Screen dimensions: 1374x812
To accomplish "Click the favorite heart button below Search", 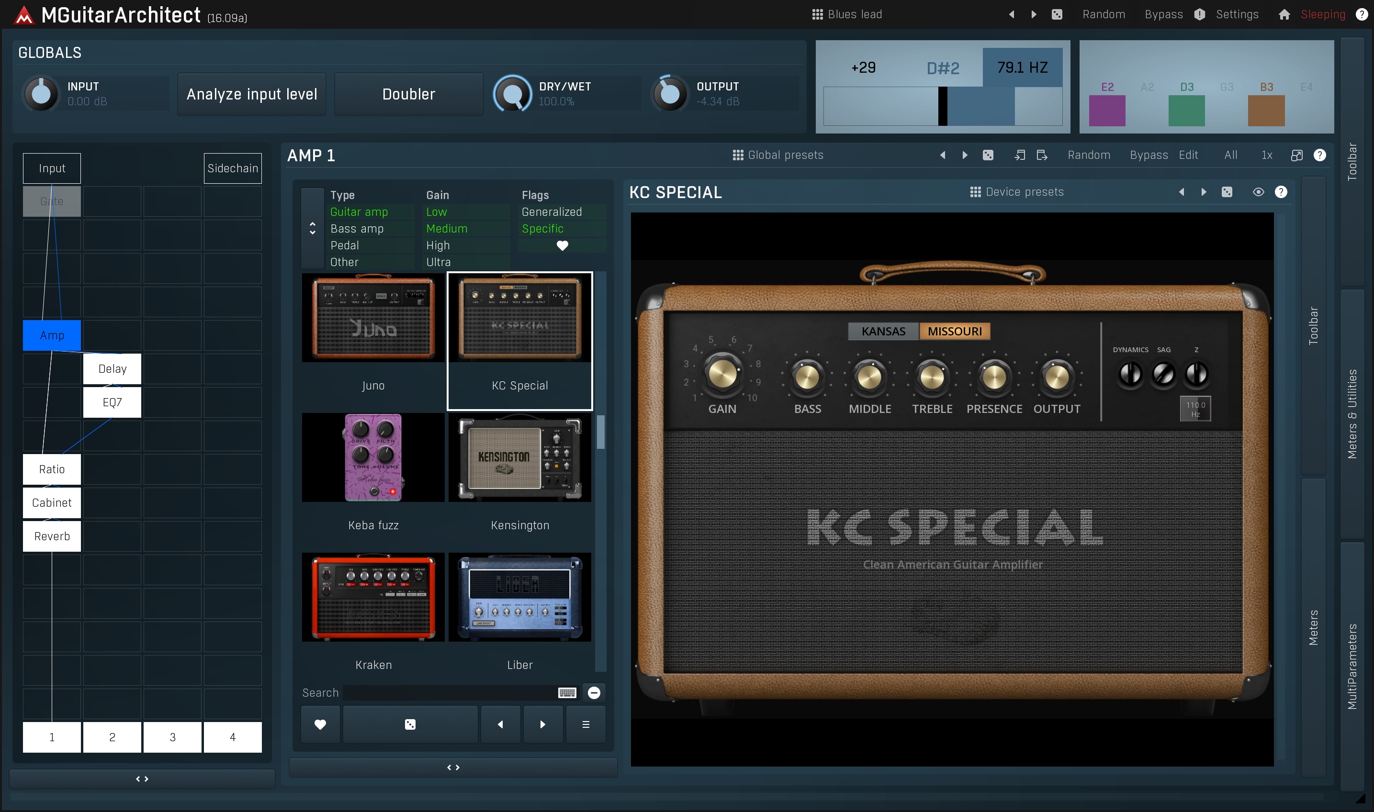I will coord(320,724).
